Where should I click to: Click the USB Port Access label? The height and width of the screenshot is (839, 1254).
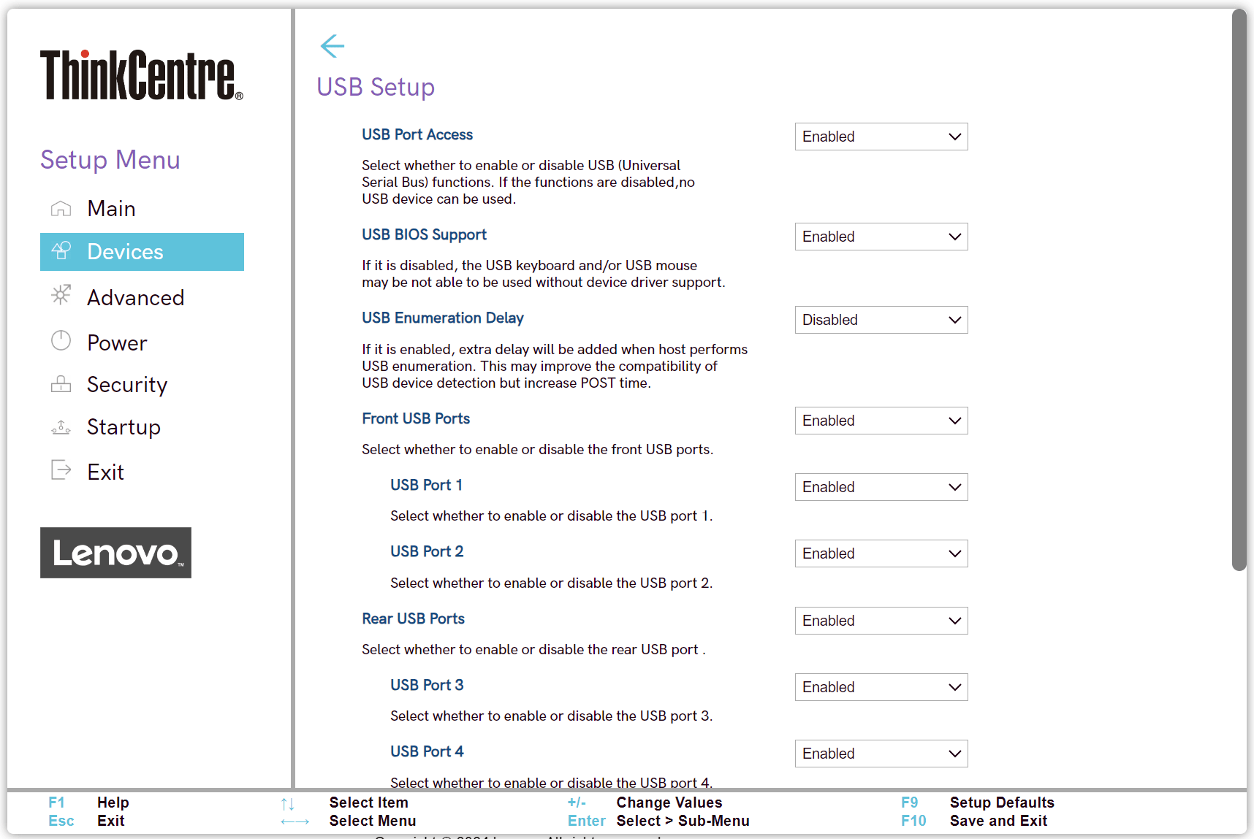(x=417, y=134)
